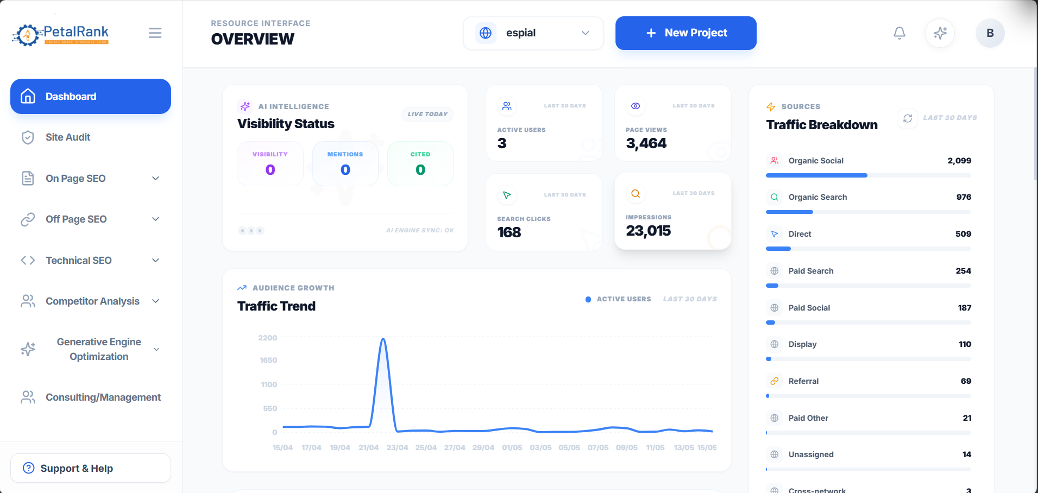
Task: Click the Organic Social source icon
Action: 775,161
